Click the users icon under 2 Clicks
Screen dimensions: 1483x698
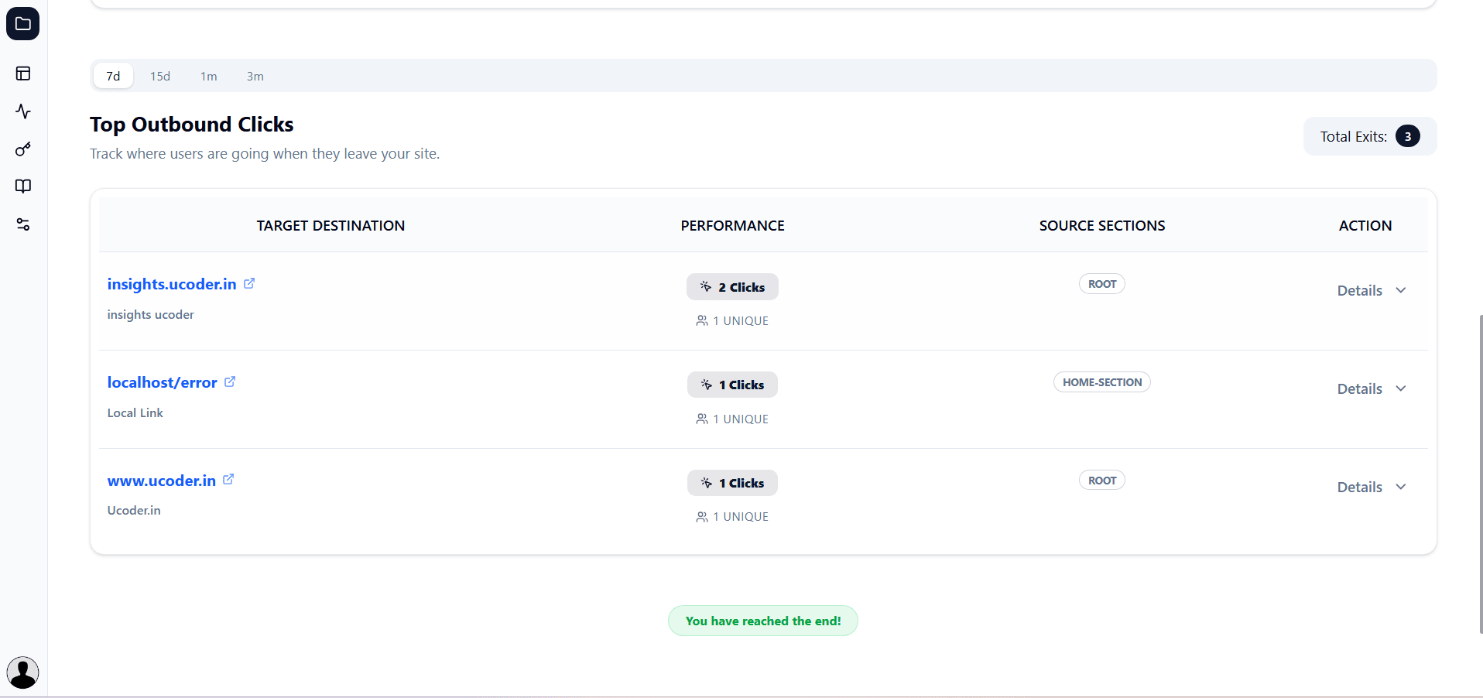click(702, 320)
